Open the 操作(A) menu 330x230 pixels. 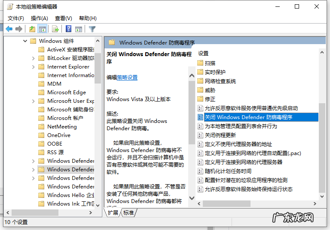tap(40, 18)
